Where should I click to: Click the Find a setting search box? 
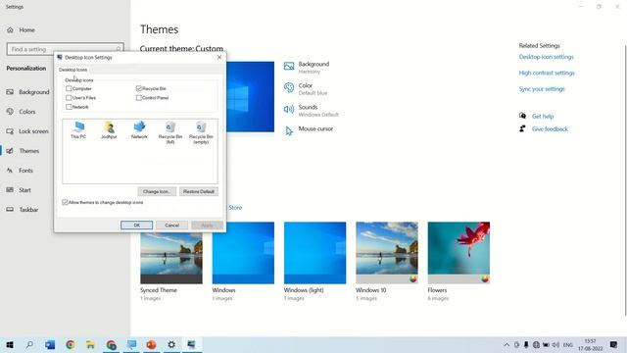pyautogui.click(x=66, y=49)
